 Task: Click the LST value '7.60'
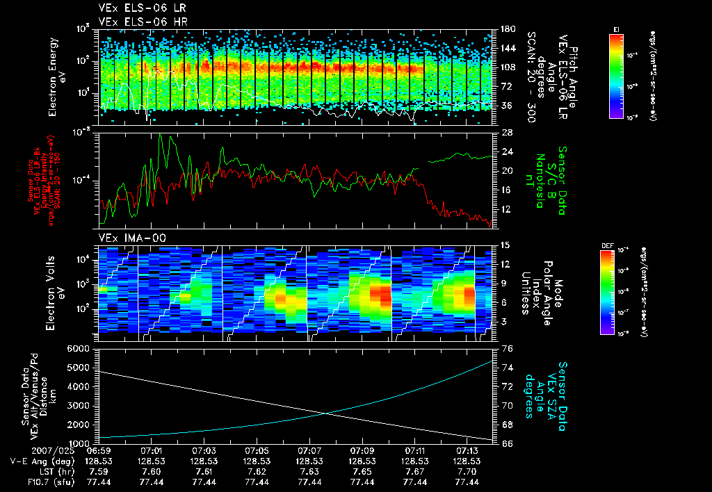(151, 472)
